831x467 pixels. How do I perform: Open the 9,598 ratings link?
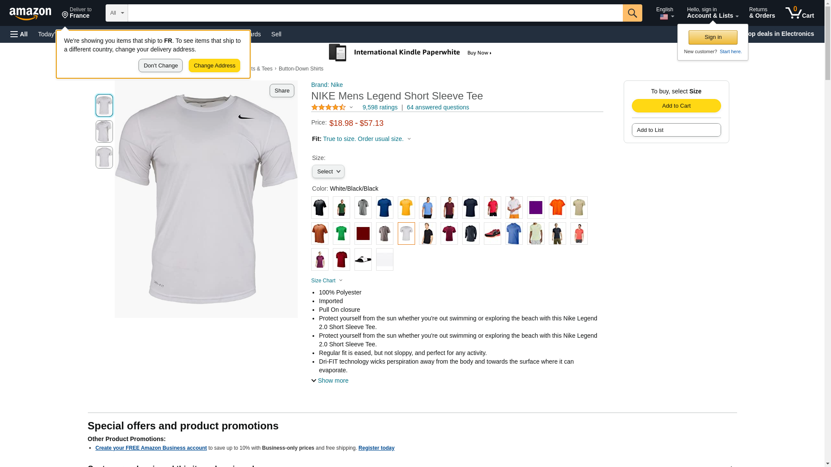[380, 107]
